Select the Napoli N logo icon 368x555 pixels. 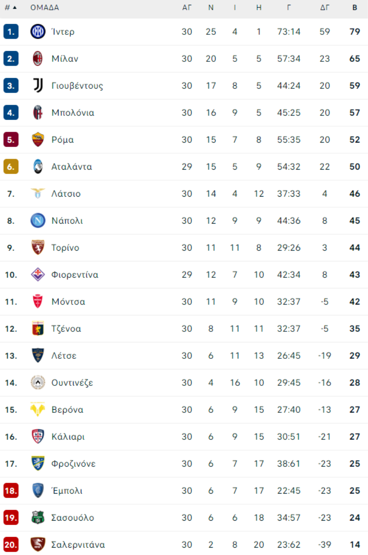38,221
